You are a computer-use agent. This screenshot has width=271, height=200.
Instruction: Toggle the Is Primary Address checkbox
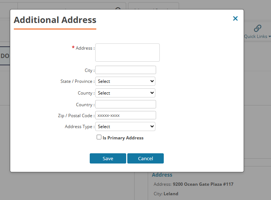pos(99,137)
